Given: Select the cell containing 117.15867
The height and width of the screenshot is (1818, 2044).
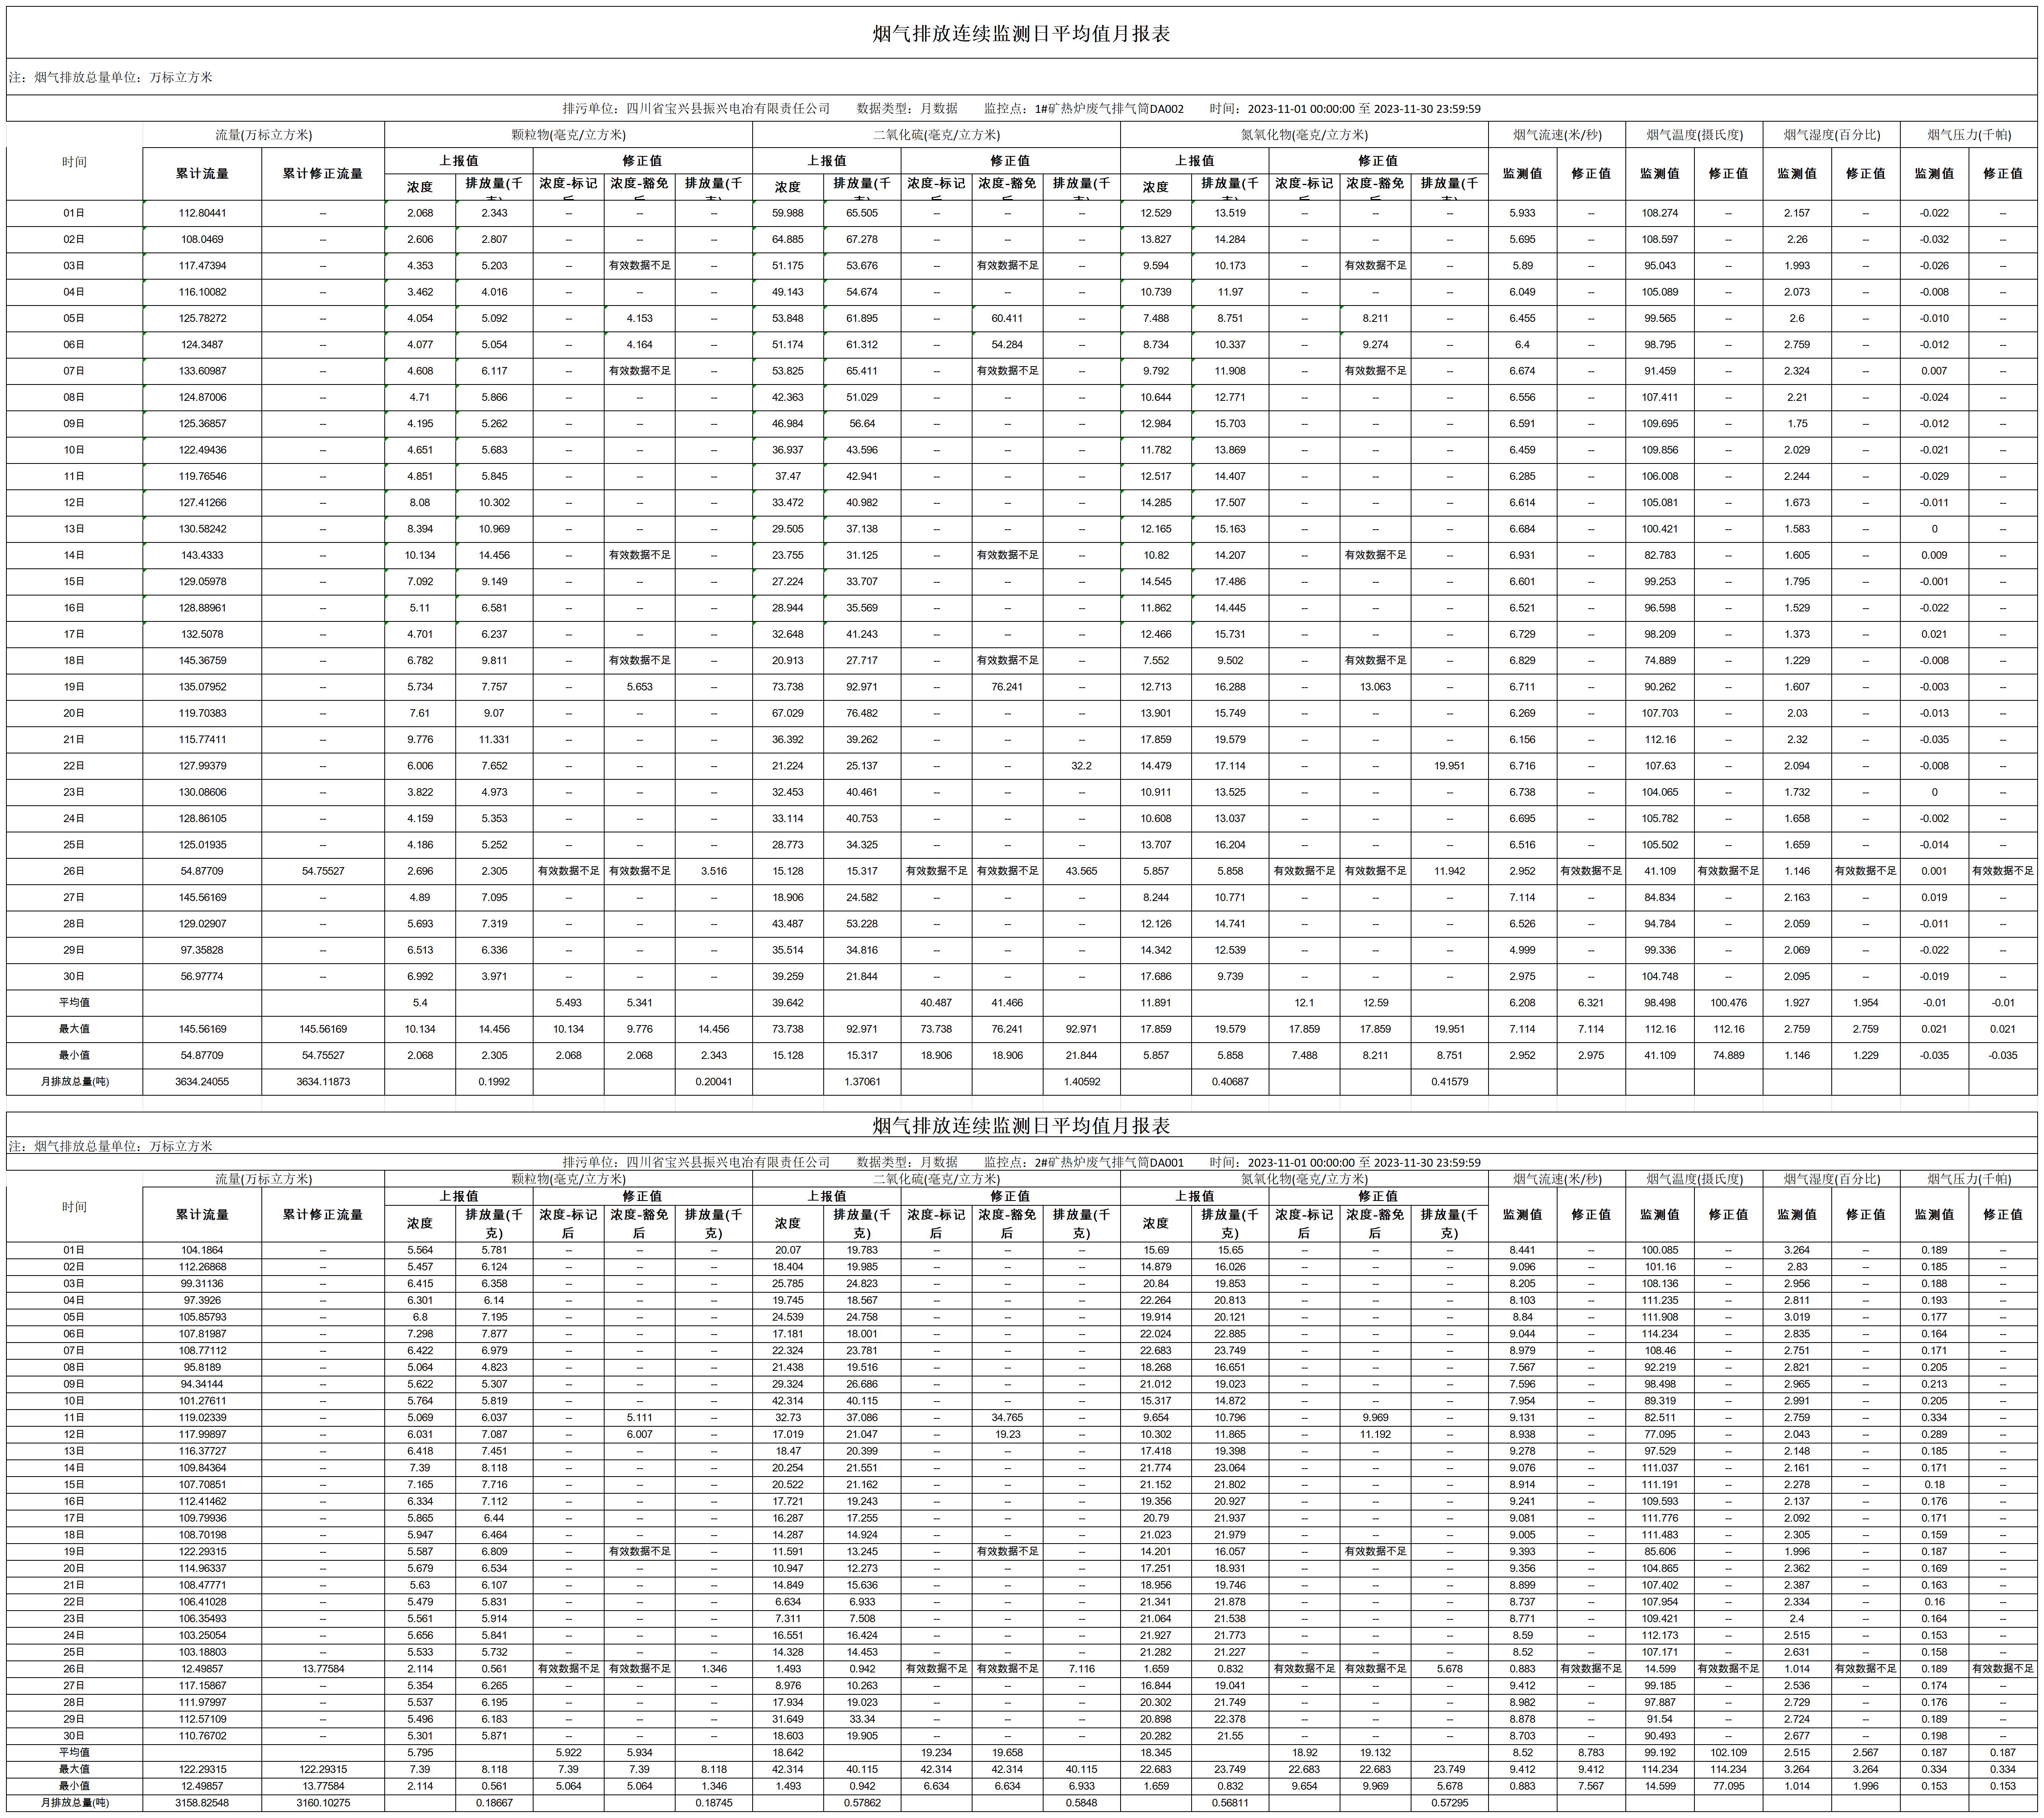Looking at the screenshot, I should pyautogui.click(x=202, y=1686).
